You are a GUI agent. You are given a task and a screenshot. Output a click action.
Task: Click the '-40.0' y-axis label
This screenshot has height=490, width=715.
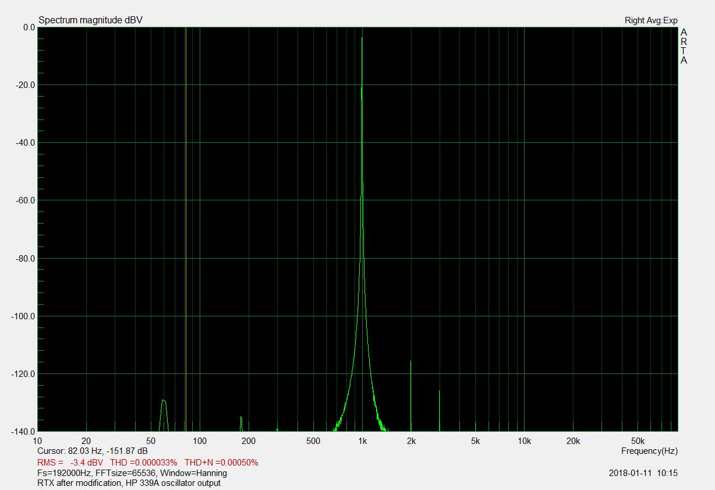click(x=26, y=143)
